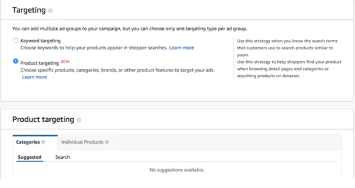Click the orange BETA badge
Screen dimensions: 355x188
pos(65,62)
